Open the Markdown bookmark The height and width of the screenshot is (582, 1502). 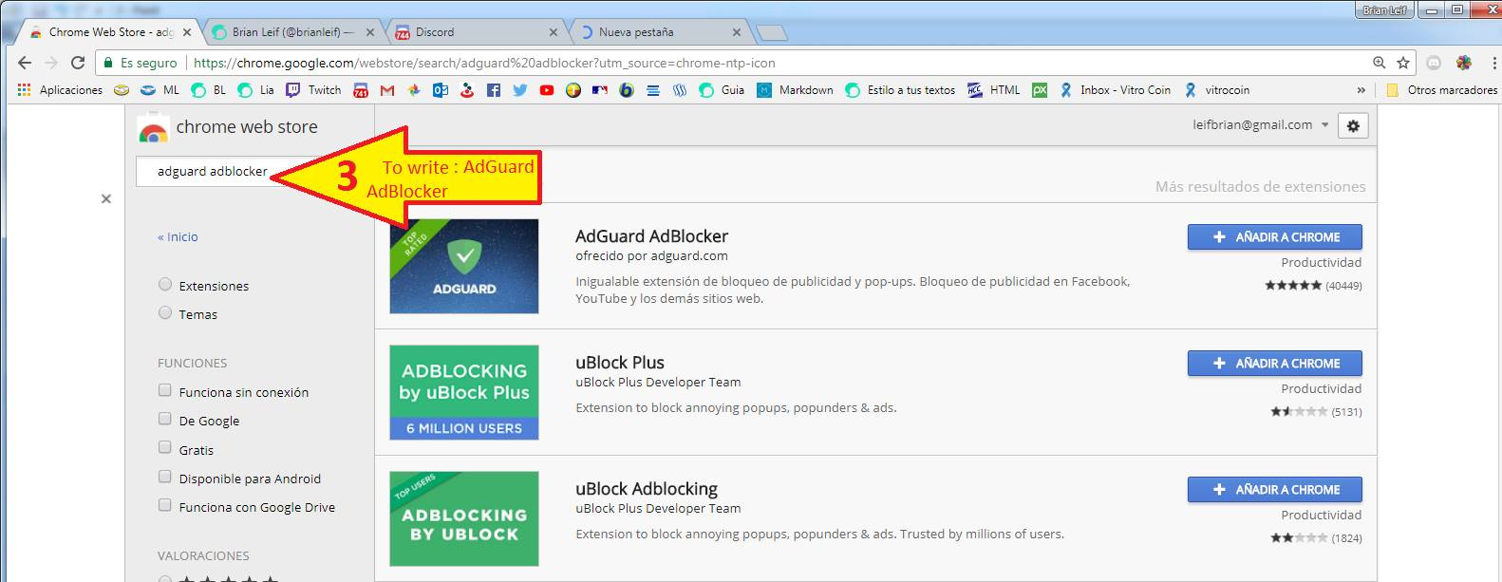click(x=795, y=90)
